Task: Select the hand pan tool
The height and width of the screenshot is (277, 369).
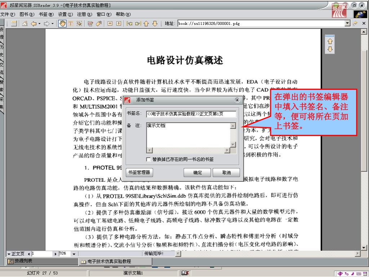Action: coord(62,23)
